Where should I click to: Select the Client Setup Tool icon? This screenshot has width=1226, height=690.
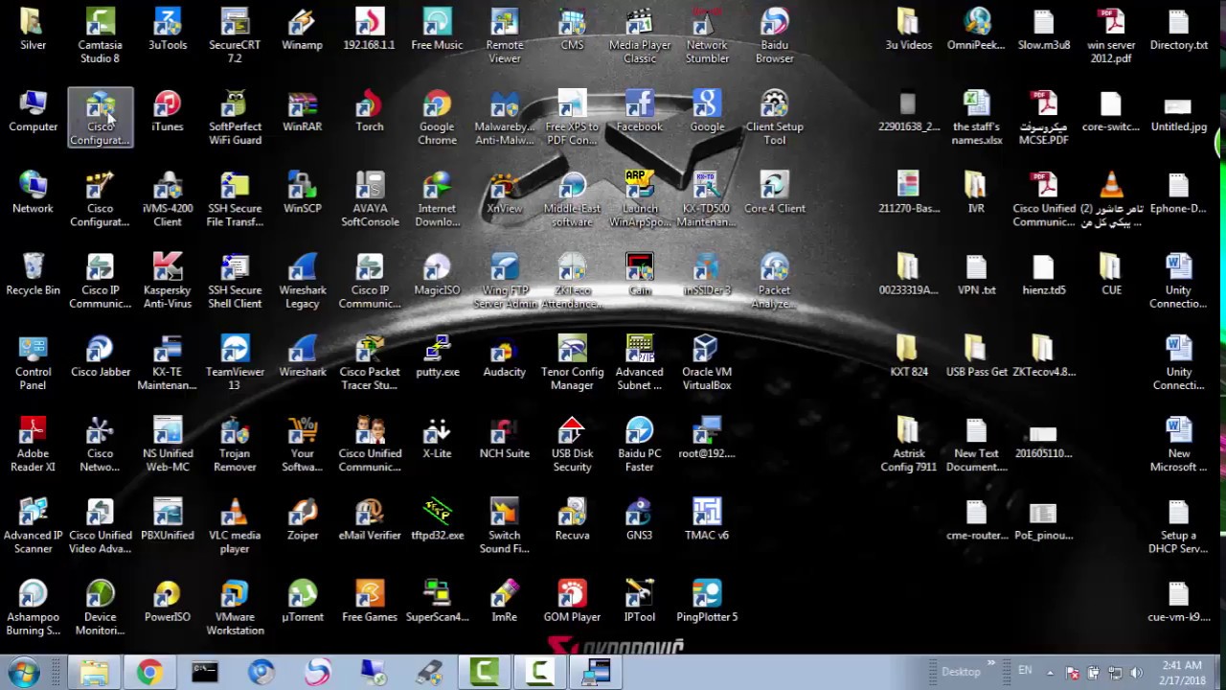774,117
